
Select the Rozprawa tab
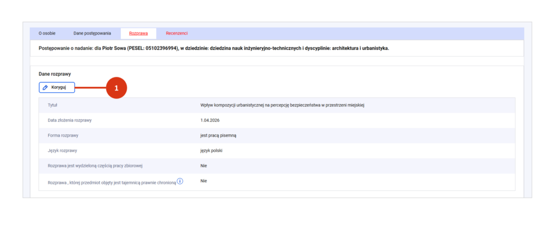tap(138, 34)
